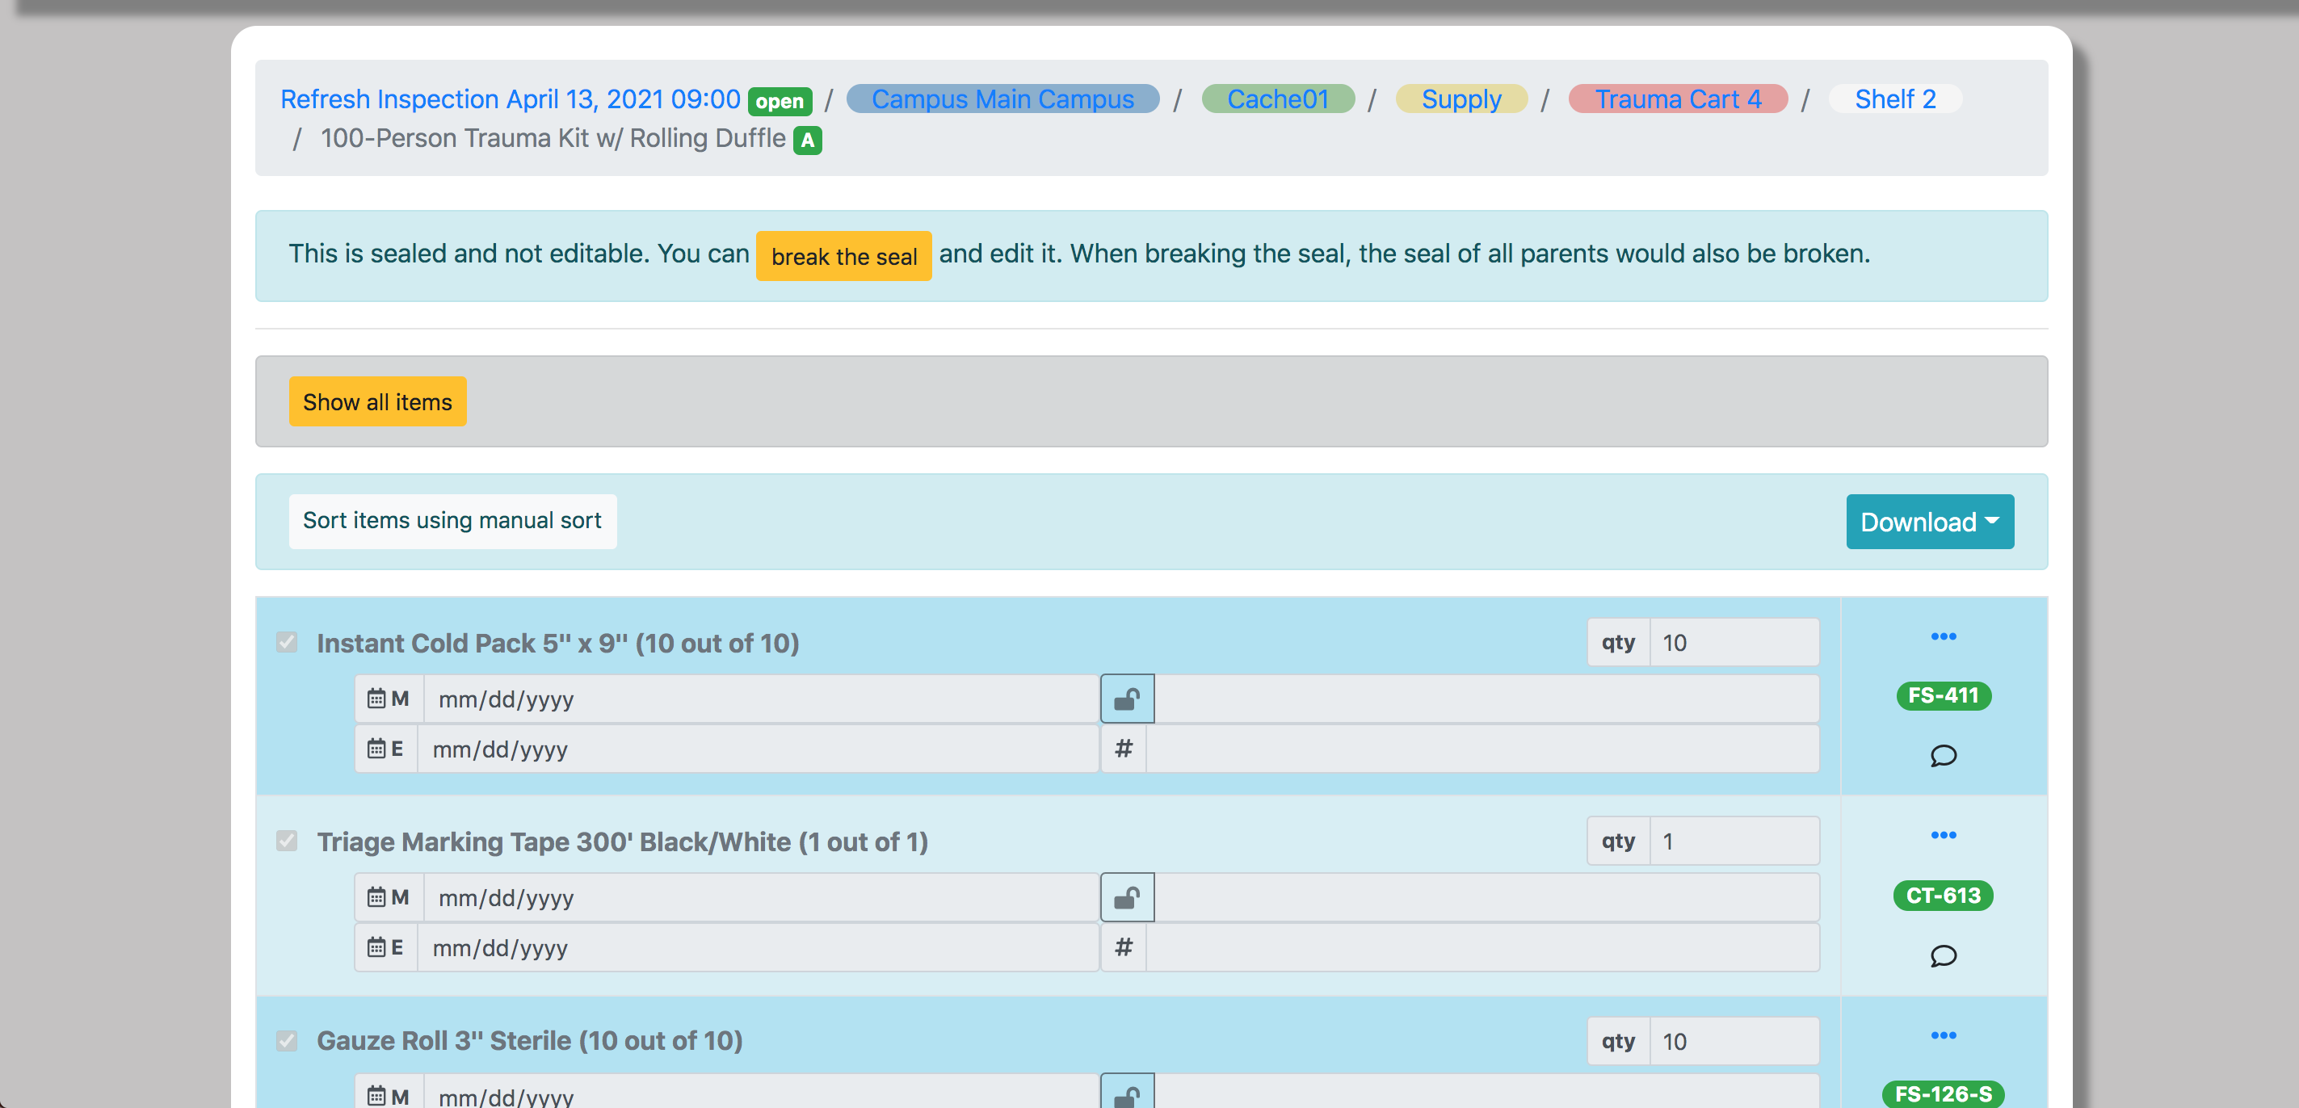The height and width of the screenshot is (1108, 2299).
Task: Click the break the seal button
Action: coord(843,256)
